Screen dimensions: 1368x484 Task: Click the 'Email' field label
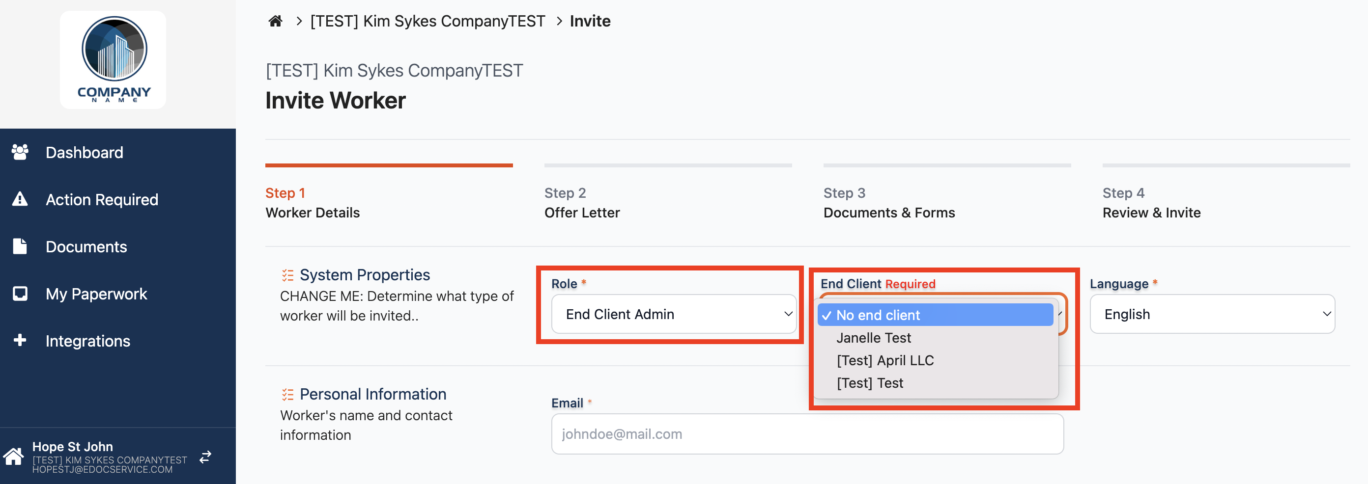[567, 403]
